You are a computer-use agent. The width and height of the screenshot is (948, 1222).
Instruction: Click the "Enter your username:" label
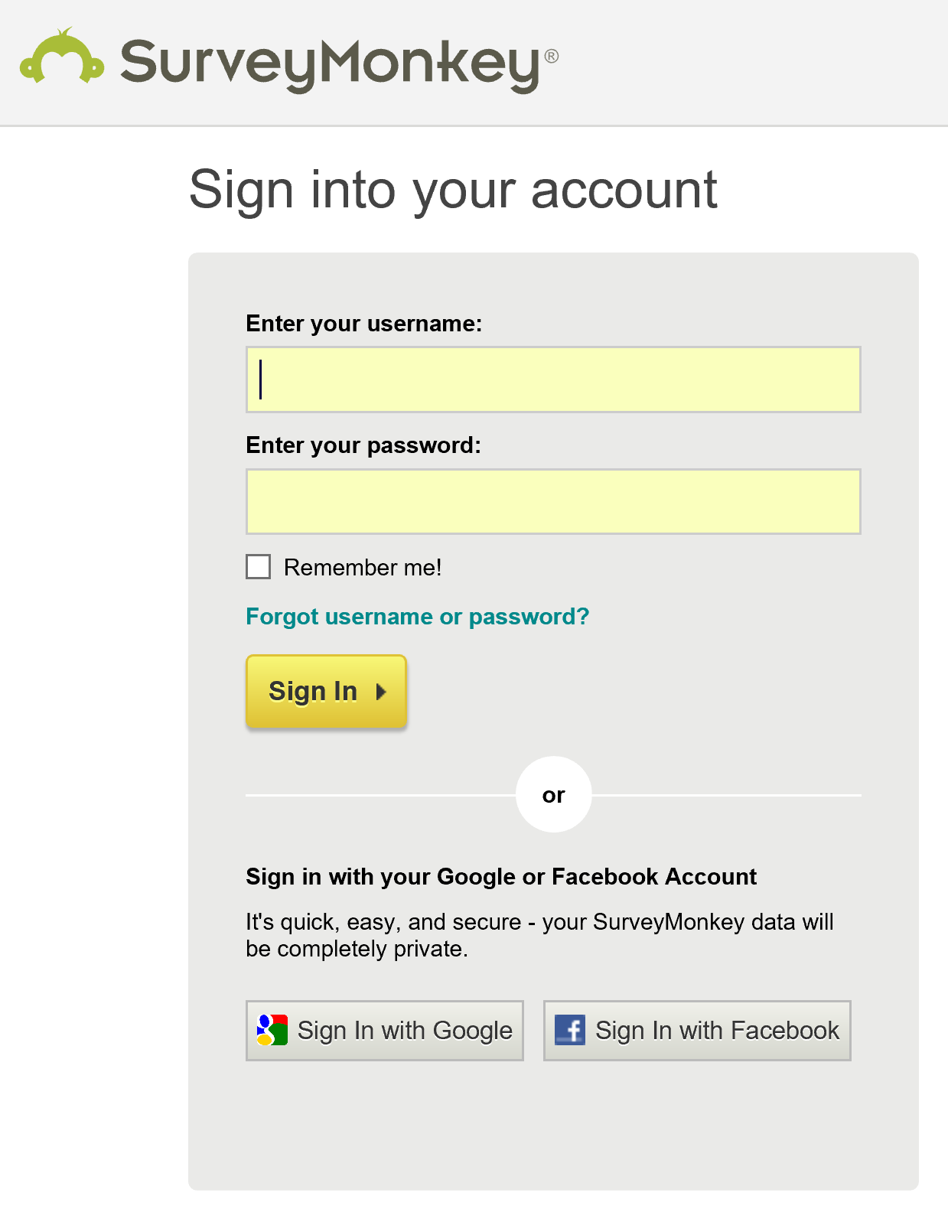364,324
